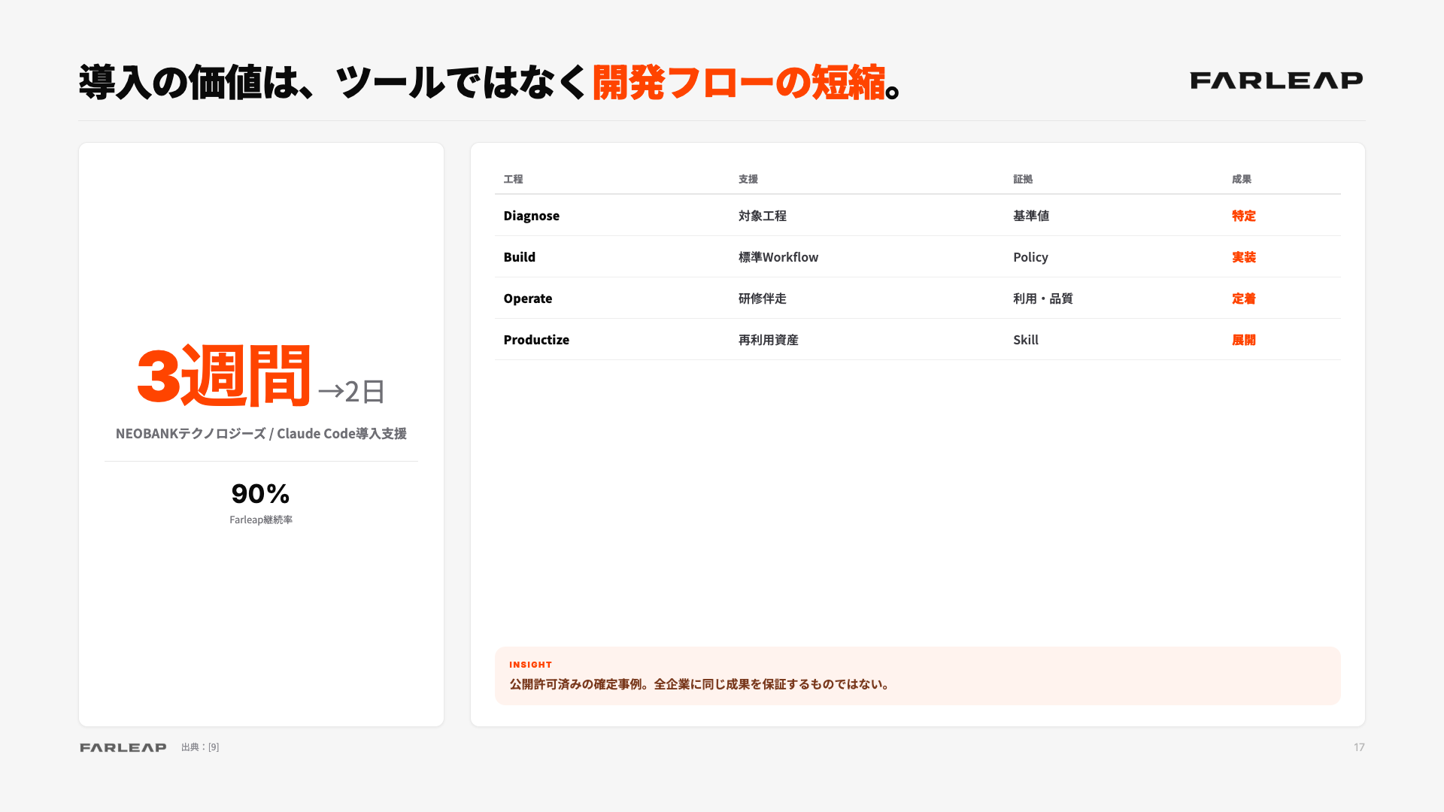The width and height of the screenshot is (1444, 812).
Task: Click the large 3週間 figure
Action: point(223,375)
